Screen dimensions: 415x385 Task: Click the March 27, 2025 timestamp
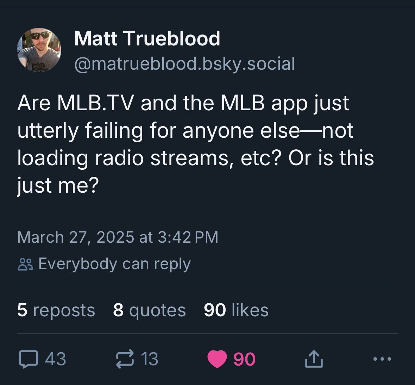click(x=118, y=237)
